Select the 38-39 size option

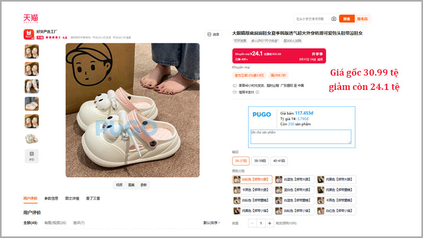(260, 161)
